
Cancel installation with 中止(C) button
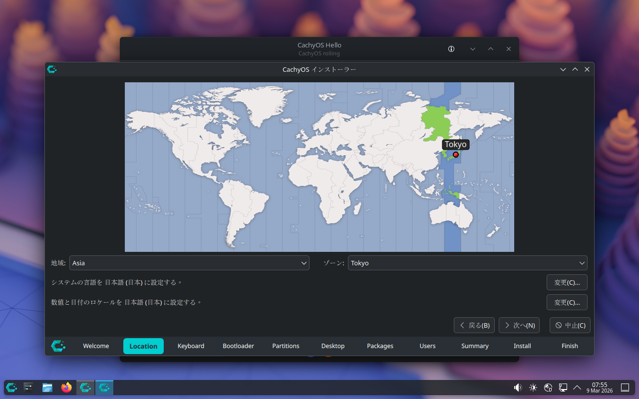click(x=570, y=325)
